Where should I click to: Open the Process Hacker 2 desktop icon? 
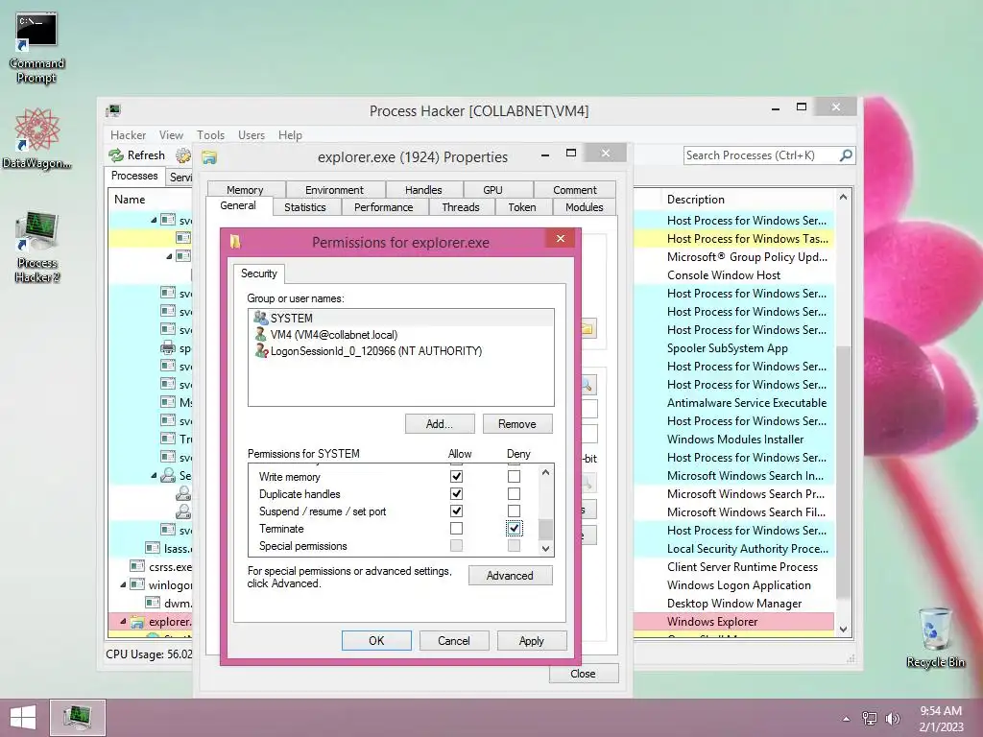tap(37, 247)
